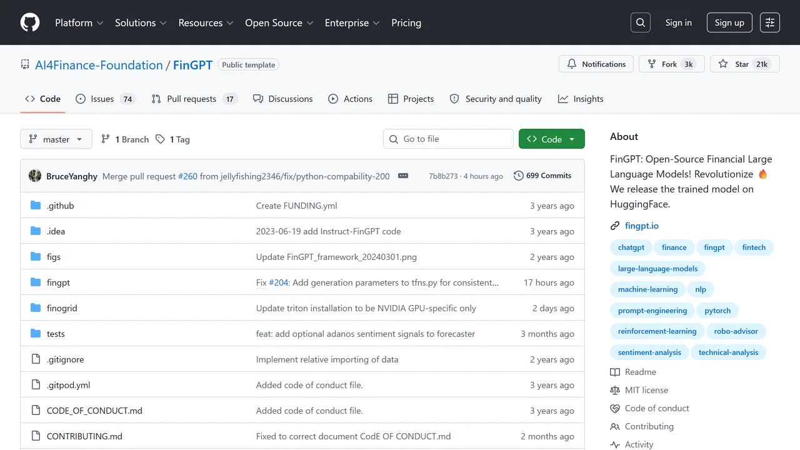This screenshot has height=450, width=800.
Task: Open the robo-advisor topic tag
Action: [x=736, y=331]
